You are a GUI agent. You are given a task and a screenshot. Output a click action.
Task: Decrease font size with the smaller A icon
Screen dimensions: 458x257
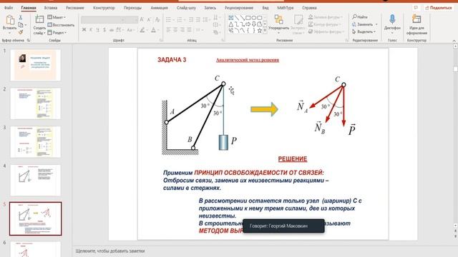149,19
